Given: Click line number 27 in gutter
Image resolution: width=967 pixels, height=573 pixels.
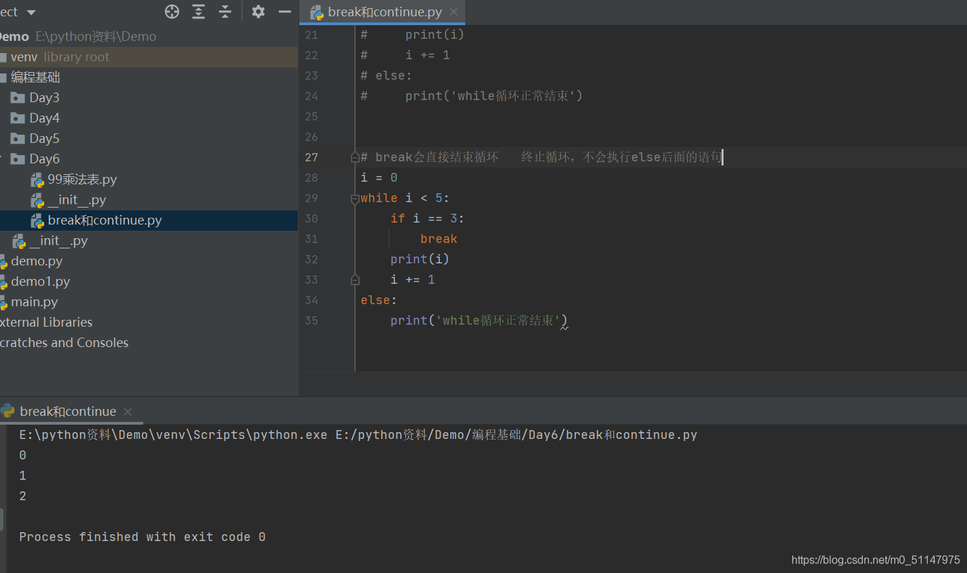Looking at the screenshot, I should pyautogui.click(x=311, y=157).
